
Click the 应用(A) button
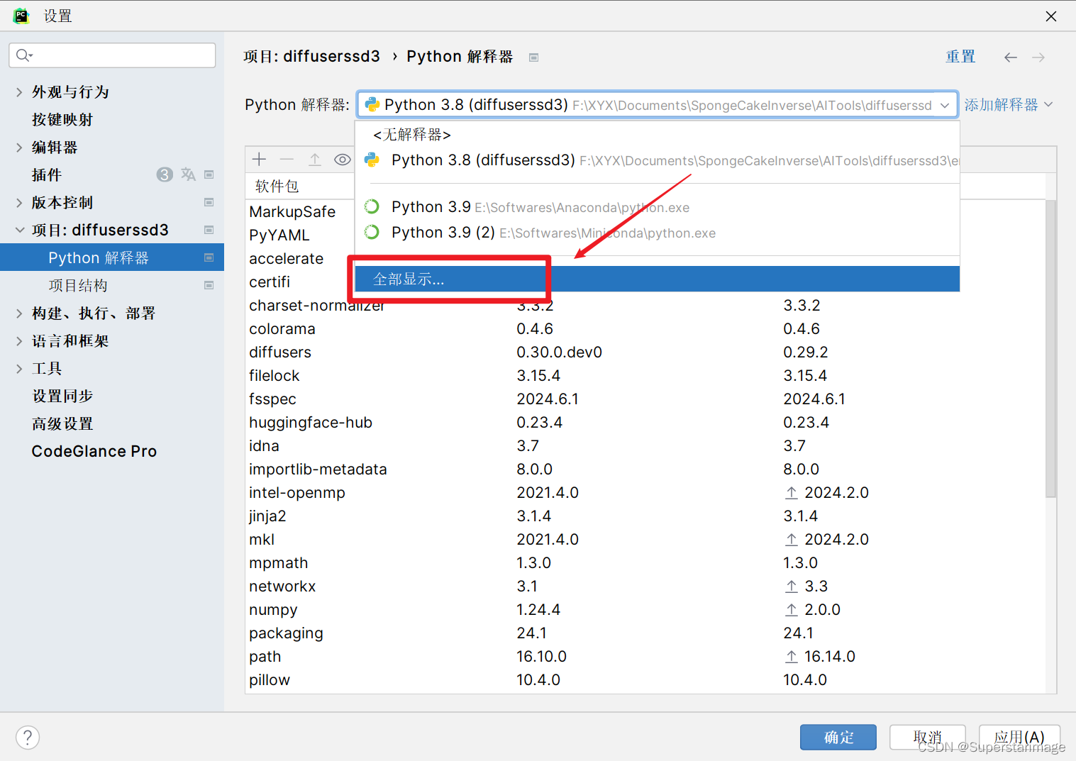coord(1019,738)
